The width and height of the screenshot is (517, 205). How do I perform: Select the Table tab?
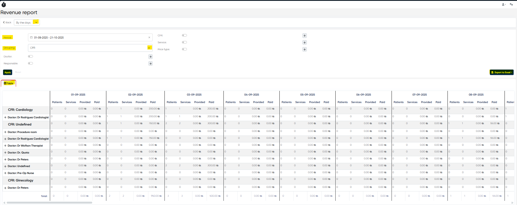[9, 83]
